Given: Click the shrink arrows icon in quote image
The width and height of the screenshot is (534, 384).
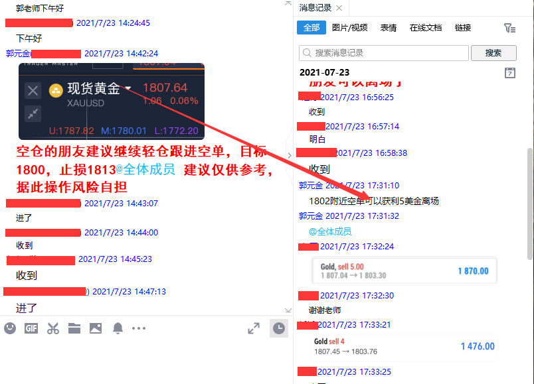Looking at the screenshot, I should tap(33, 113).
